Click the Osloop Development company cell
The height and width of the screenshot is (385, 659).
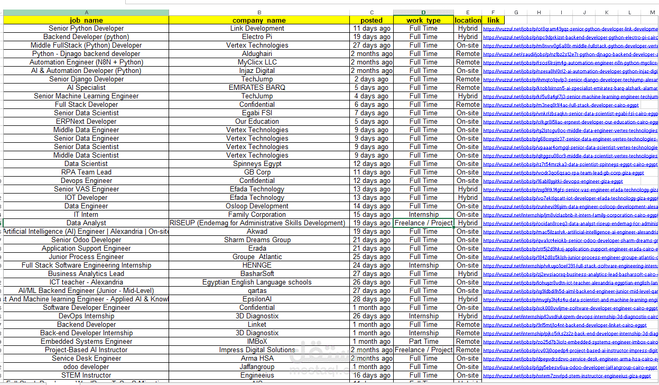coord(259,206)
